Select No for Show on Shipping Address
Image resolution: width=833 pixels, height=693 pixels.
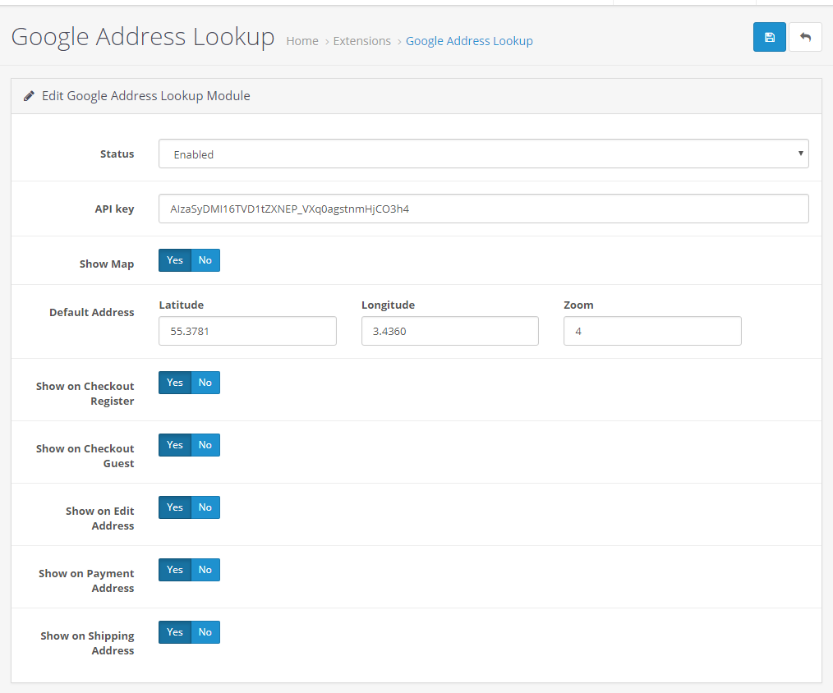coord(205,632)
